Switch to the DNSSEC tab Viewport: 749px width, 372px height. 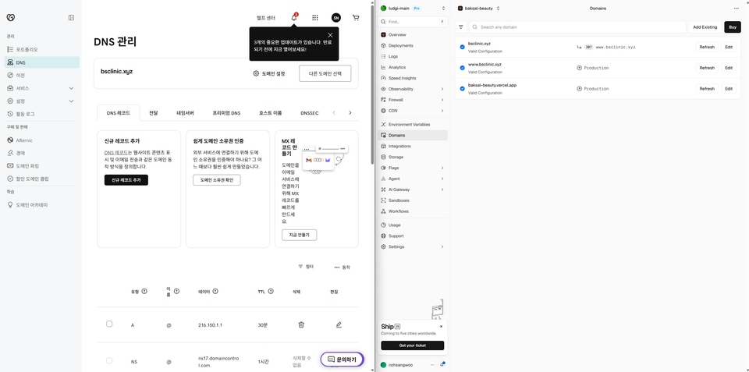pos(310,113)
